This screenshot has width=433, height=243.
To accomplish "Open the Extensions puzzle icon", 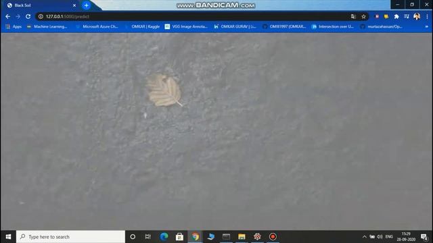I will 396,16.
